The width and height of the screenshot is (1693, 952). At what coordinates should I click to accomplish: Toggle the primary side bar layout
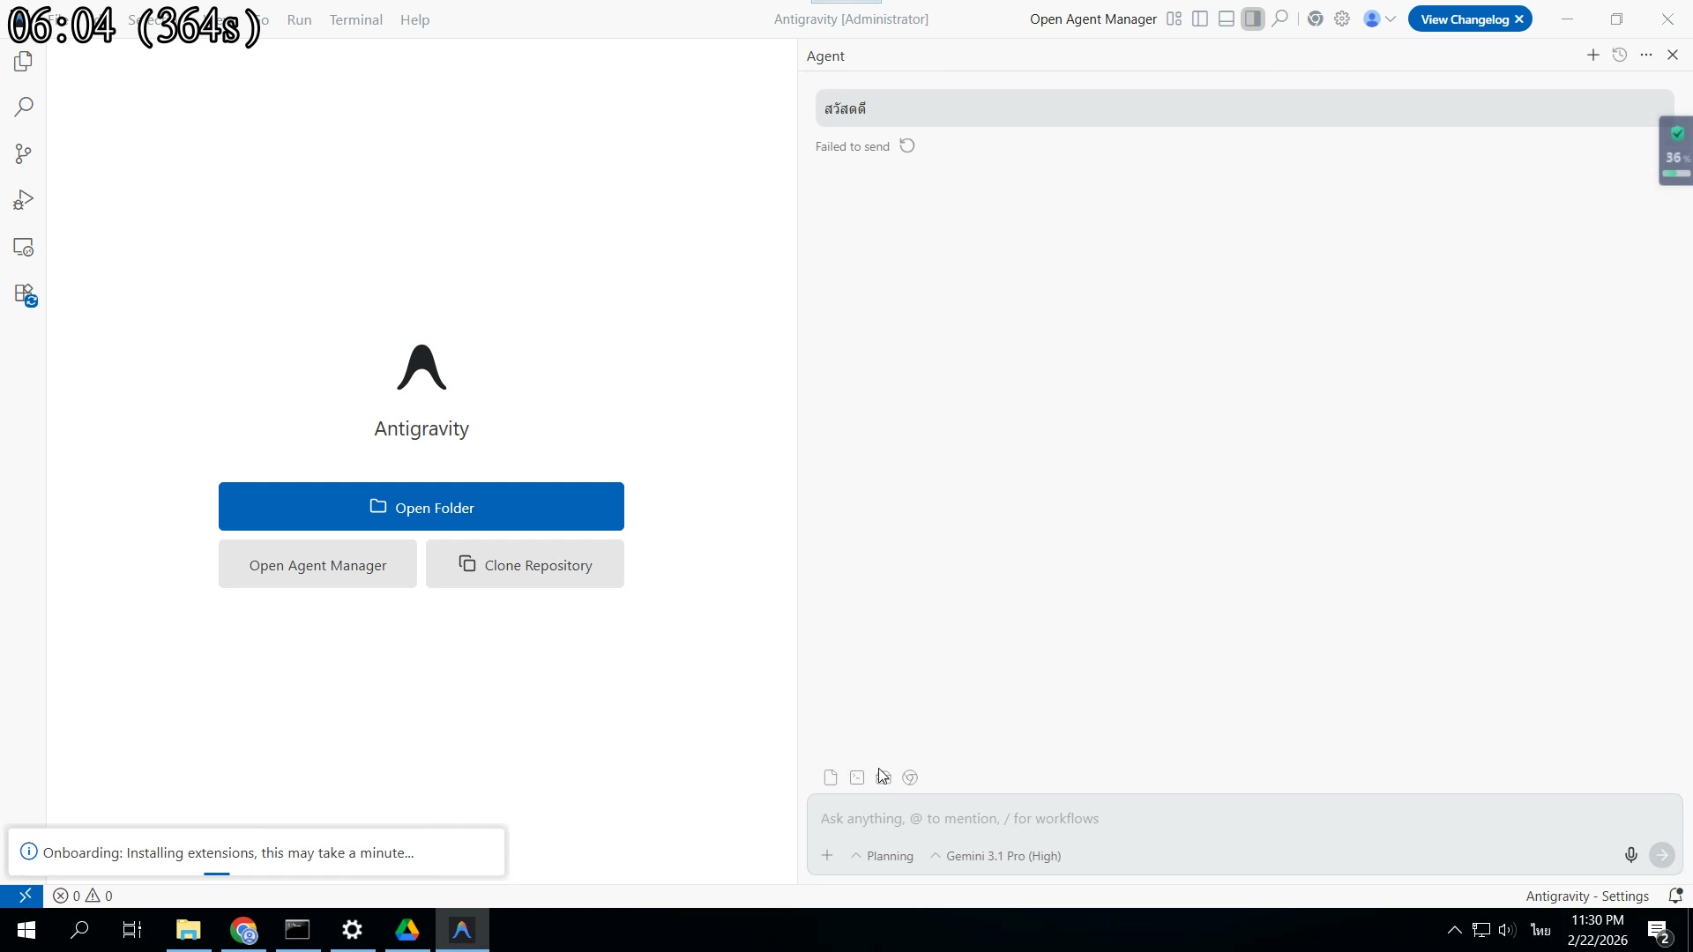(x=1199, y=19)
